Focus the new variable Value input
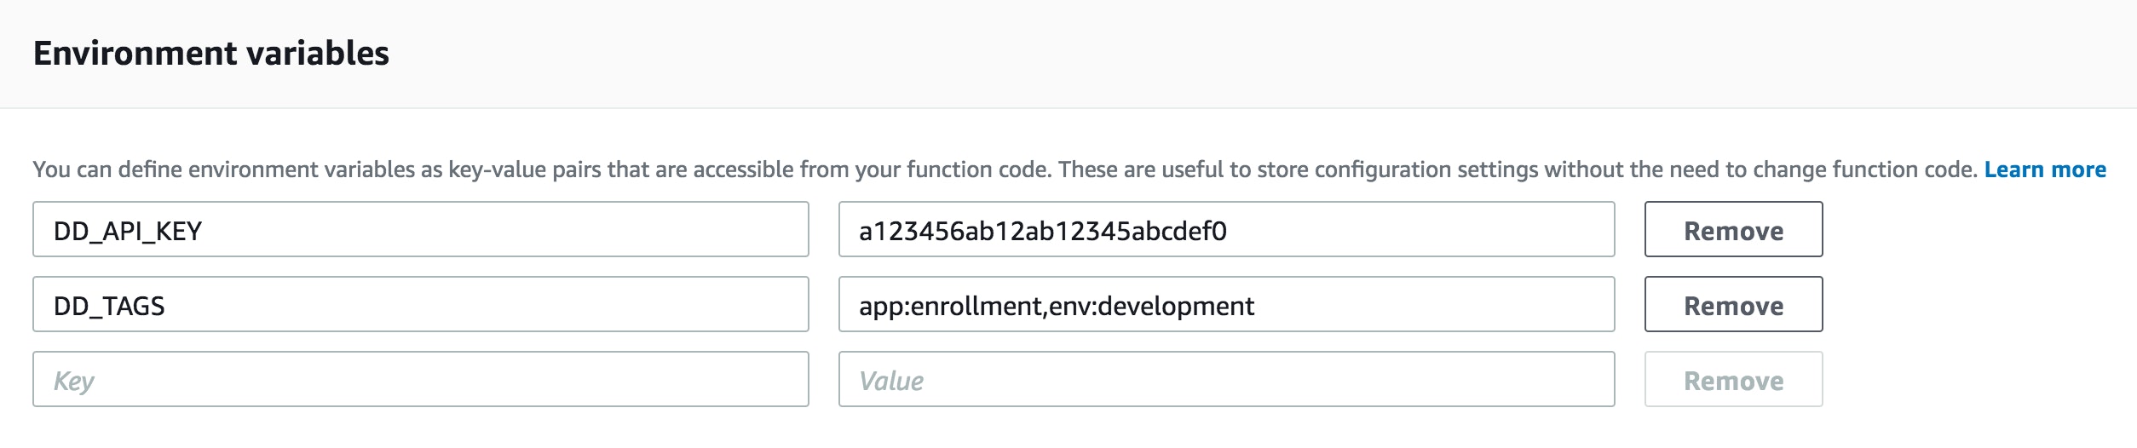The width and height of the screenshot is (2137, 448). point(1226,379)
